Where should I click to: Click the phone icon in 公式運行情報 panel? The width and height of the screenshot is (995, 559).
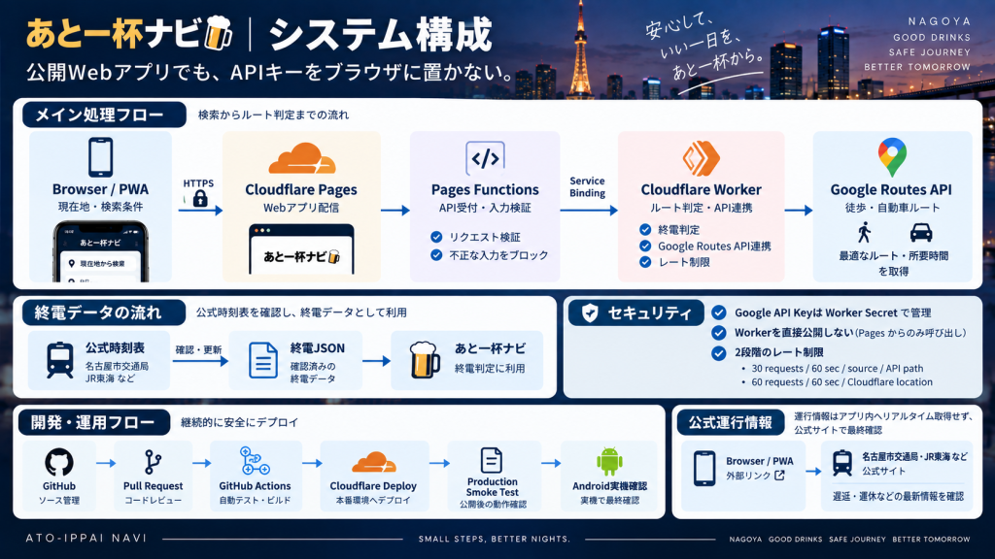[703, 469]
